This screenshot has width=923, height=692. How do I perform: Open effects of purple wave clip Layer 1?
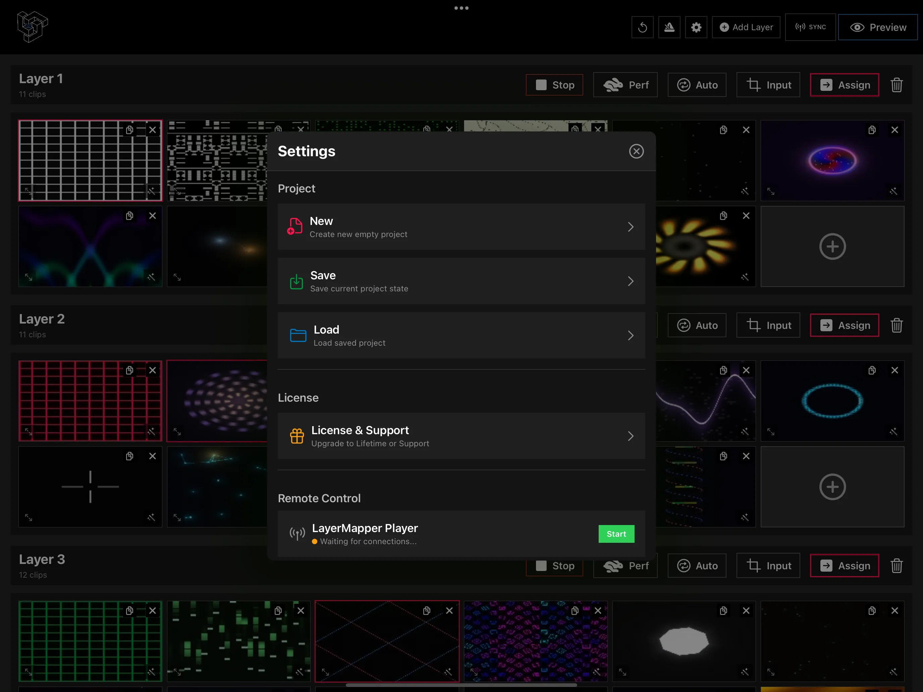(x=152, y=277)
